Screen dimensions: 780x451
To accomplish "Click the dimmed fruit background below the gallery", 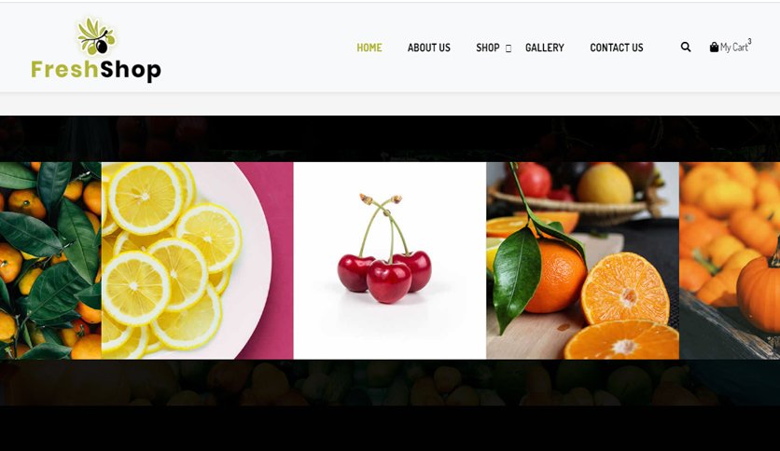I will click(390, 382).
